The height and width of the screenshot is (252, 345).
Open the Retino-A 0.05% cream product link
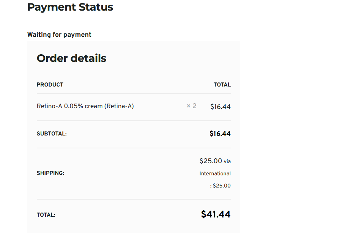(x=85, y=106)
